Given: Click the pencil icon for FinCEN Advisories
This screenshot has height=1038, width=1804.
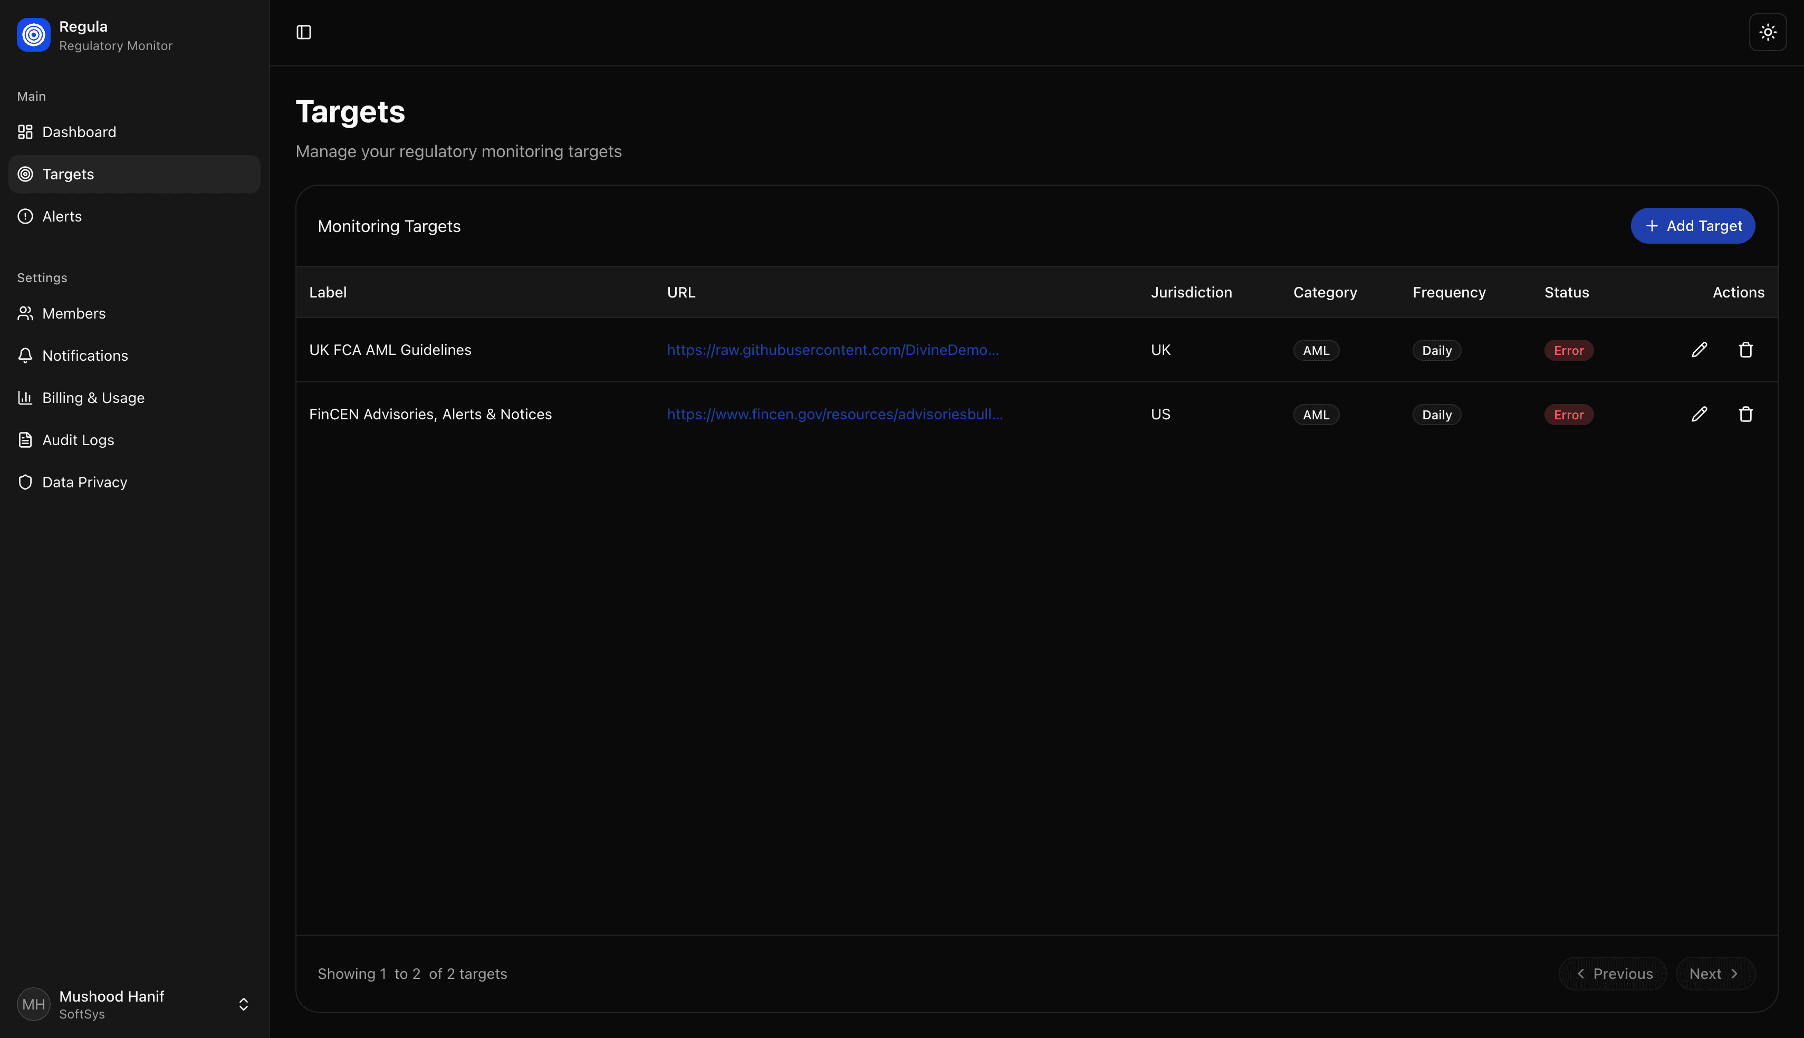Looking at the screenshot, I should (1699, 414).
